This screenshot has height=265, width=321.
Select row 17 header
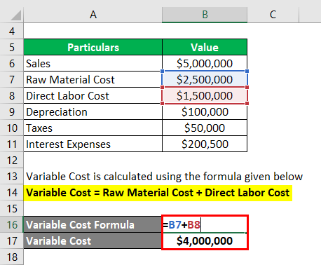[x=12, y=240]
